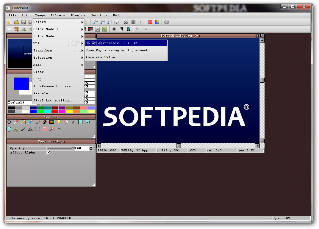This screenshot has width=319, height=229.
Task: Choose Crop from Image menu
Action: point(58,79)
